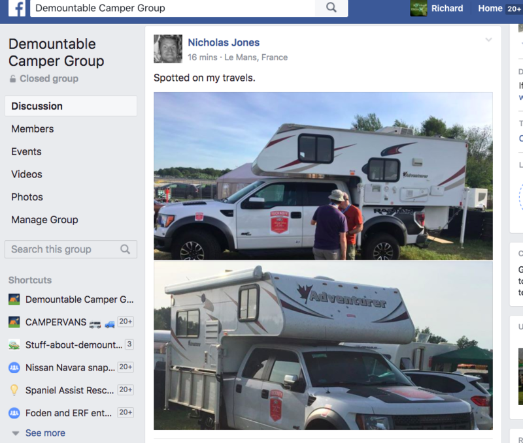Open Nissan Navara snap... group shortcut

[x=71, y=367]
